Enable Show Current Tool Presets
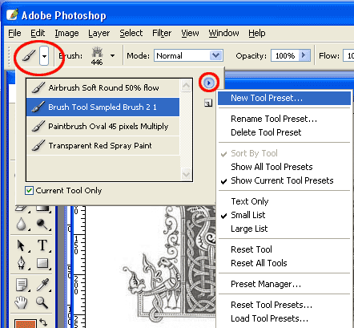This screenshot has width=354, height=328. [282, 180]
